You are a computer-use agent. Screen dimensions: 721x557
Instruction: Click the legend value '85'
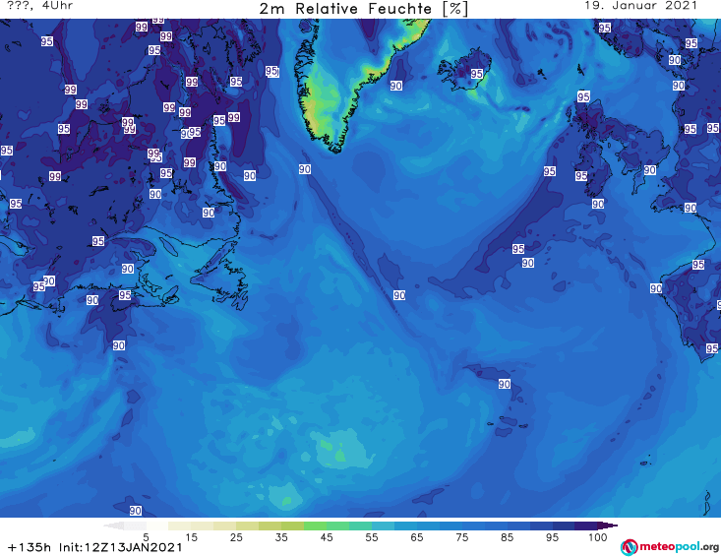[508, 537]
